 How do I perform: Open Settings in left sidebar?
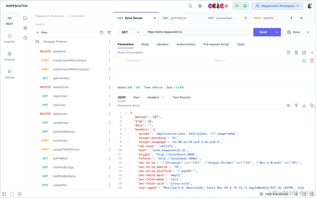coord(9,74)
